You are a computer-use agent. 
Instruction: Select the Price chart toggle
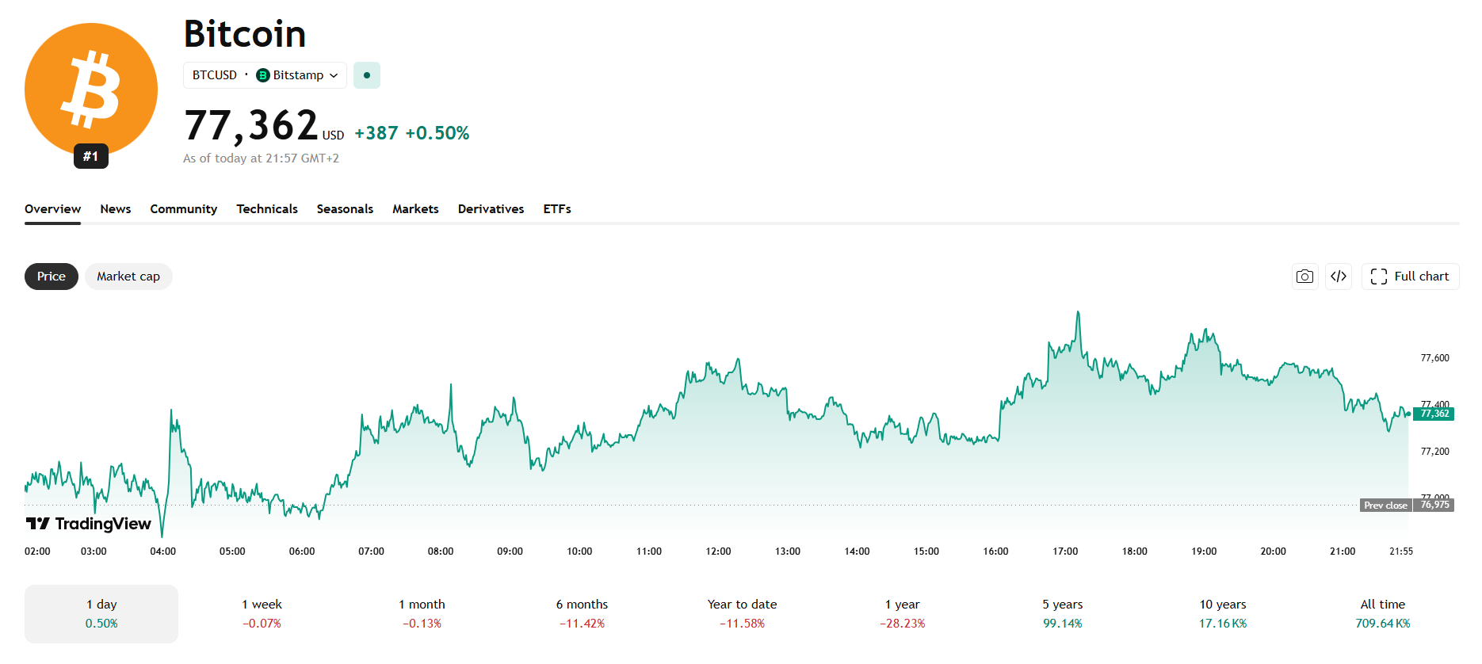tap(52, 277)
